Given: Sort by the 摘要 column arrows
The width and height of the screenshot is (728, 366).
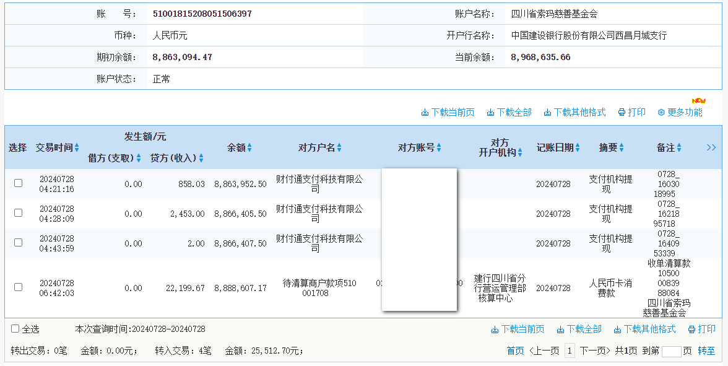Looking at the screenshot, I should pos(622,147).
